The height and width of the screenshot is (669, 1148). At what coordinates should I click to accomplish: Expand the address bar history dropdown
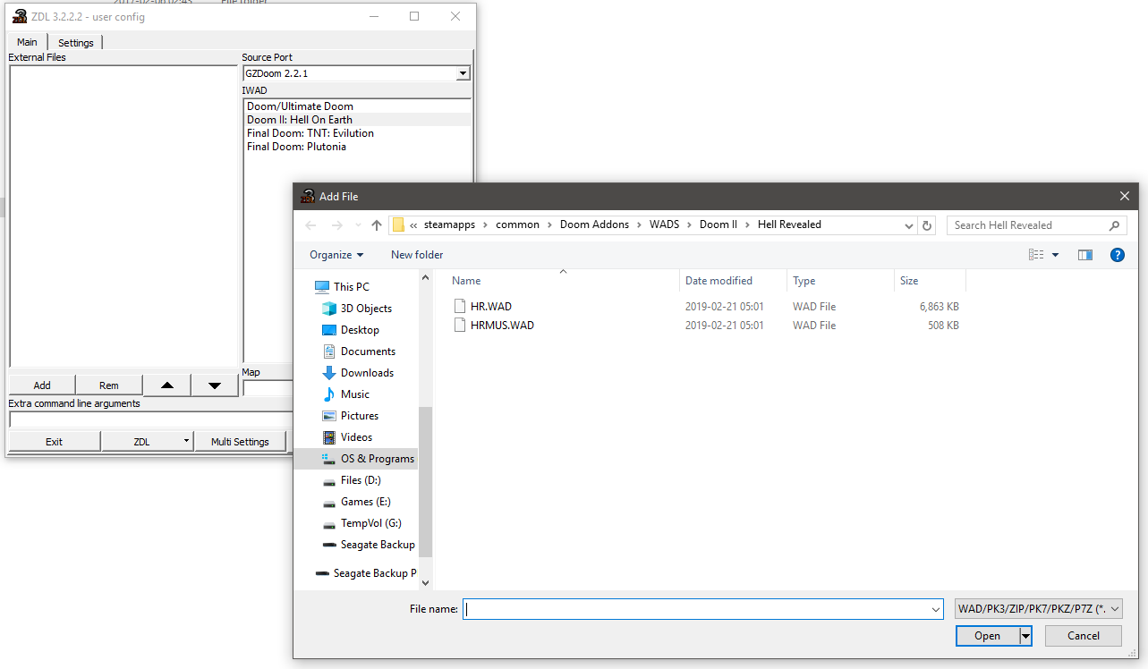coord(908,225)
